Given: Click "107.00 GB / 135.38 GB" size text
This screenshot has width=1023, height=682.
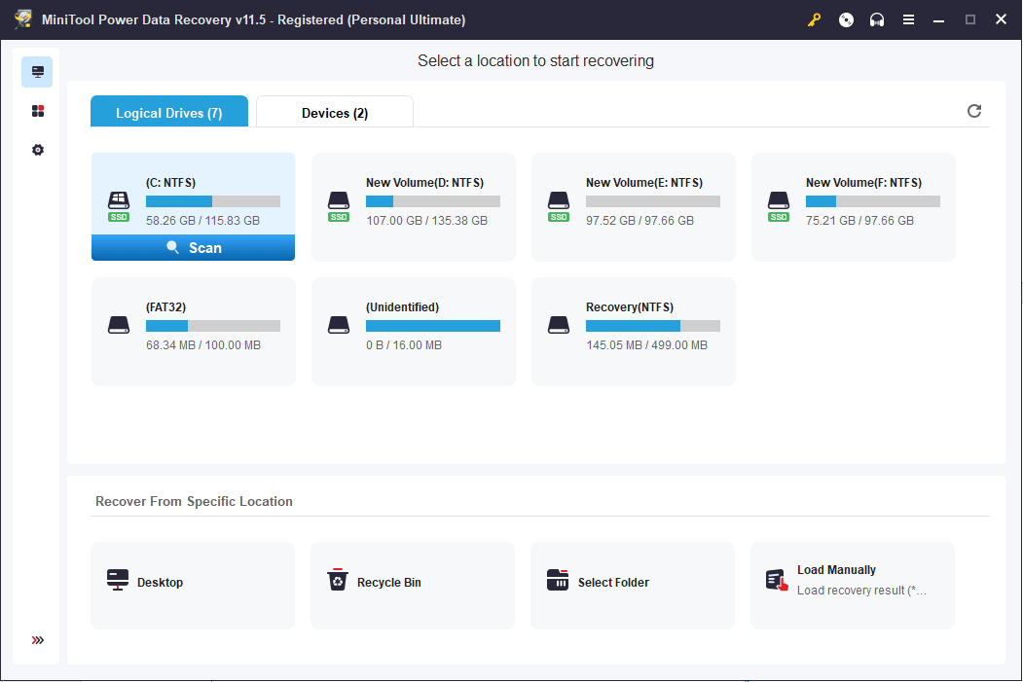Looking at the screenshot, I should (x=426, y=221).
